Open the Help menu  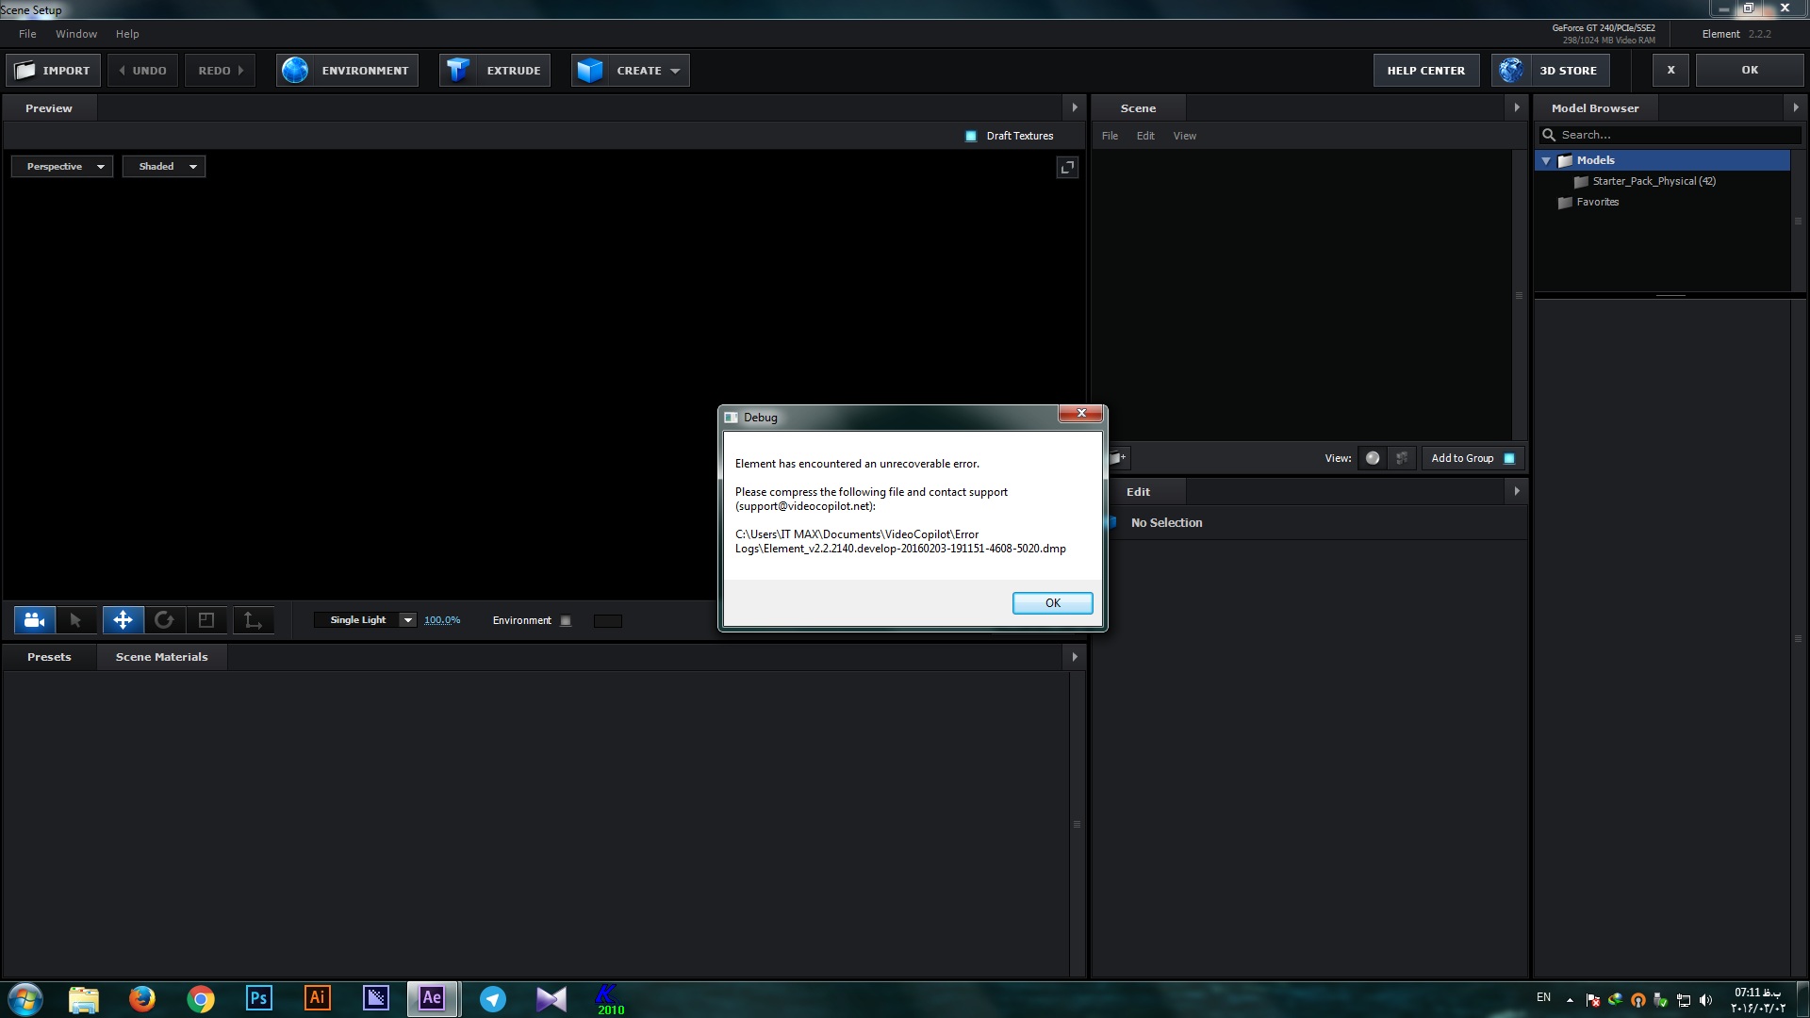[x=127, y=34]
